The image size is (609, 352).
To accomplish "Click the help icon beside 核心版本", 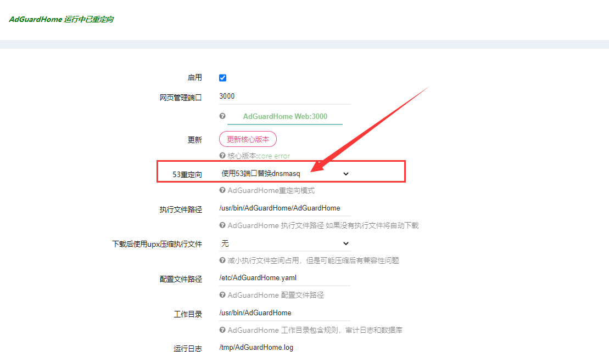I will point(222,156).
